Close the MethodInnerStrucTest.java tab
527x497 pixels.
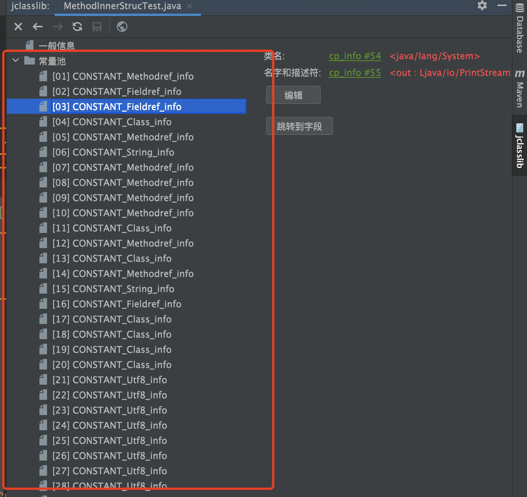tap(190, 6)
